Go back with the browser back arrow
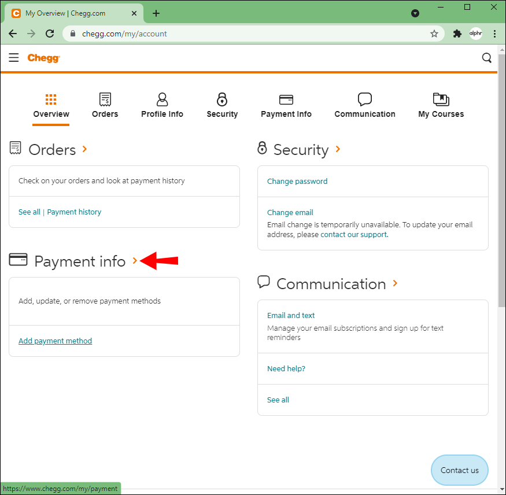Image resolution: width=506 pixels, height=495 pixels. pos(13,34)
